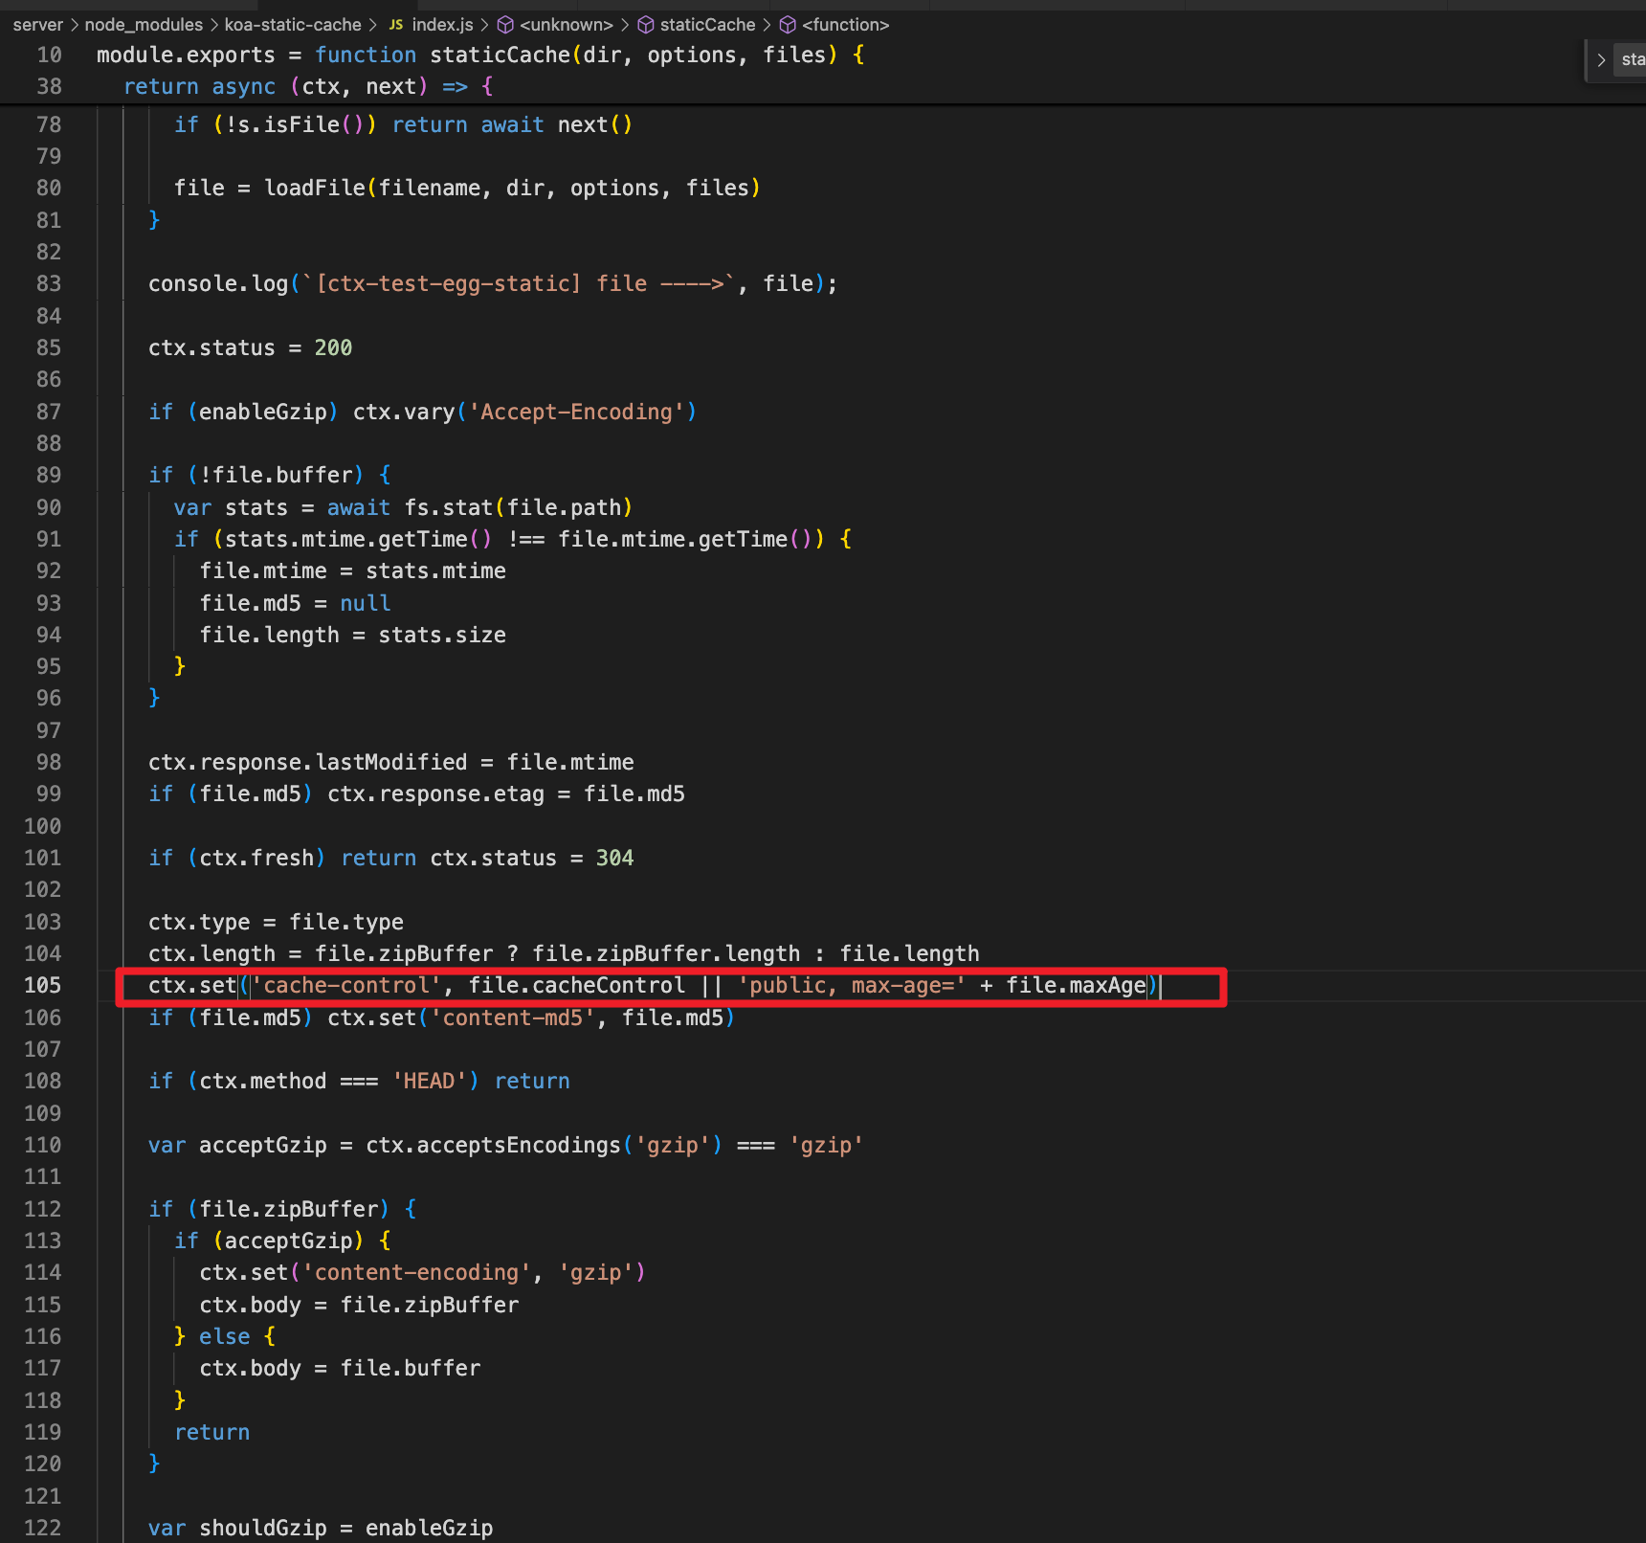Click 'if (!file.buffer) {' on line 89

pyautogui.click(x=270, y=476)
